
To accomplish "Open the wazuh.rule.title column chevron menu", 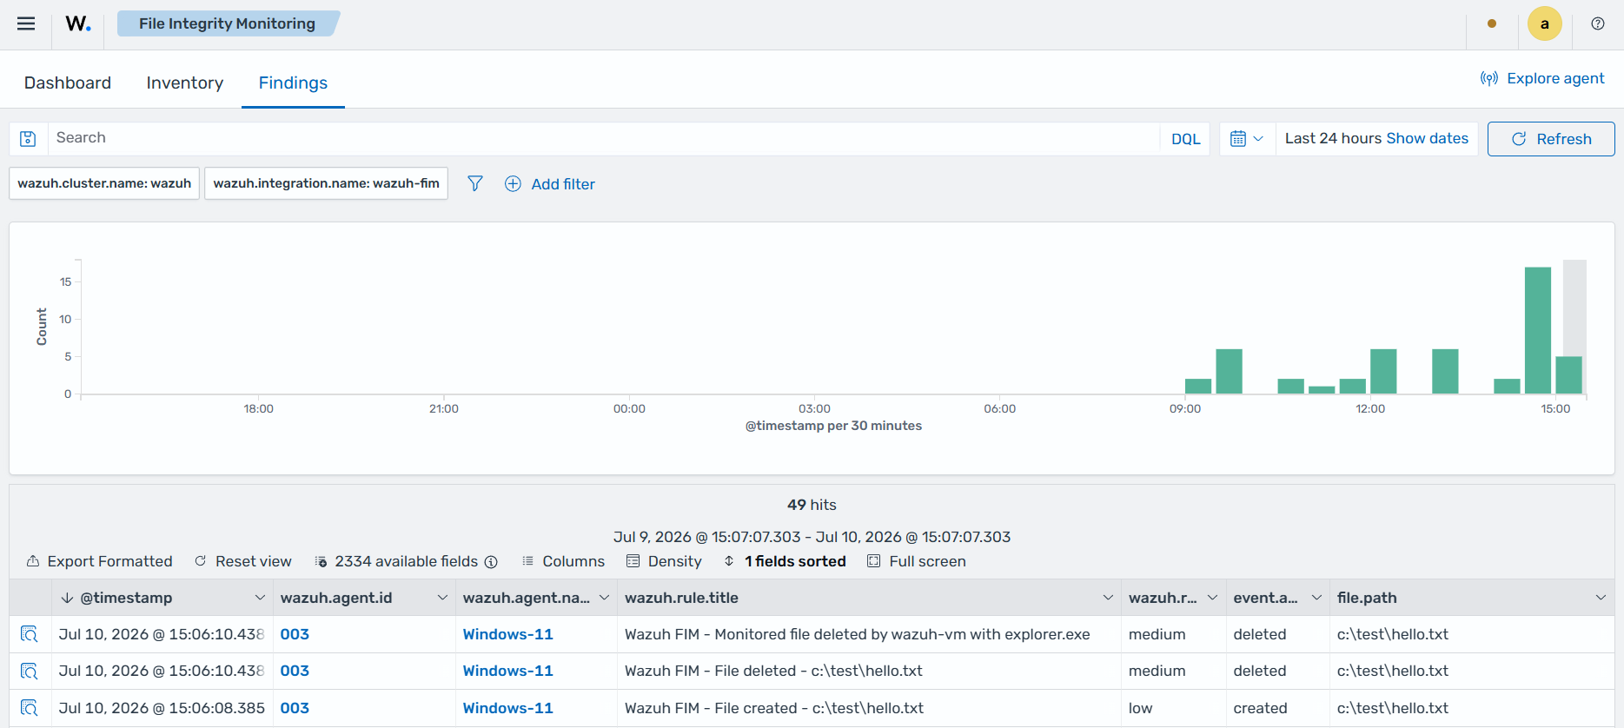I will 1108,598.
